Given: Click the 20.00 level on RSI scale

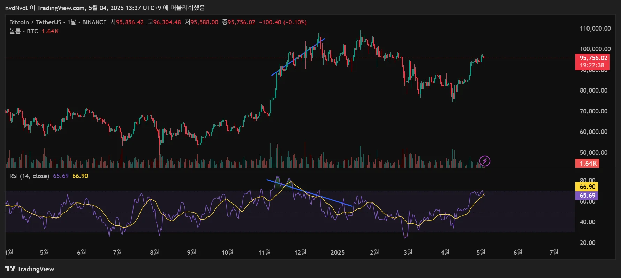Looking at the screenshot, I should click(587, 243).
